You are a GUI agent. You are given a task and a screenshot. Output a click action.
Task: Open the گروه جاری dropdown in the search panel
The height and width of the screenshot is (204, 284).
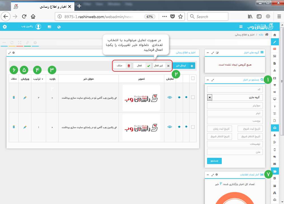coord(235,97)
